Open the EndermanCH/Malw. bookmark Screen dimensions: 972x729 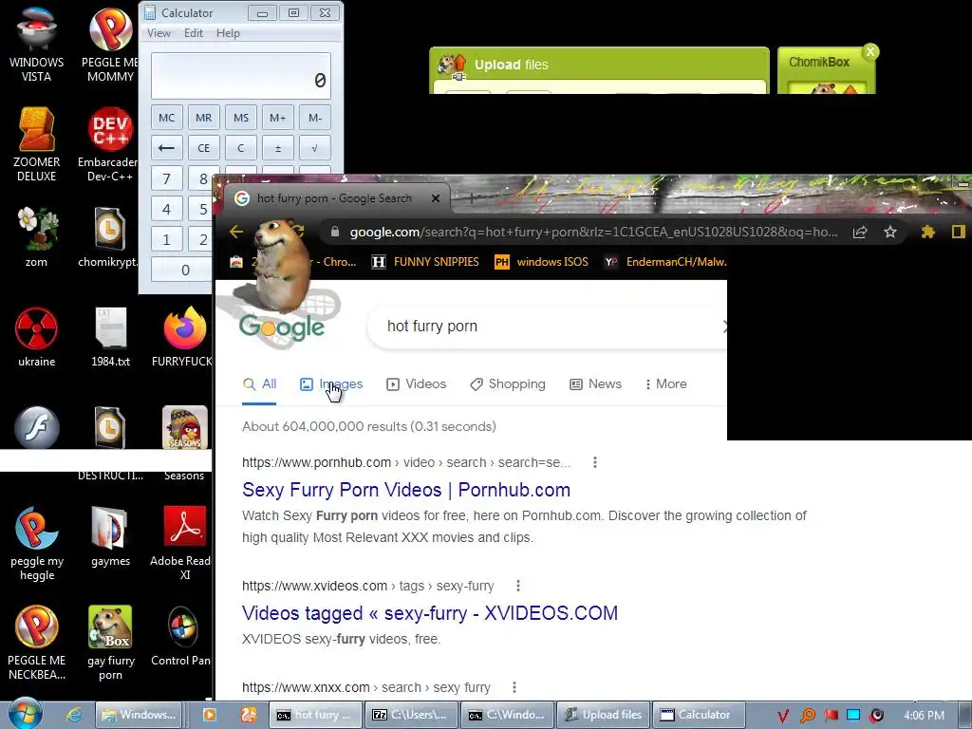click(665, 262)
